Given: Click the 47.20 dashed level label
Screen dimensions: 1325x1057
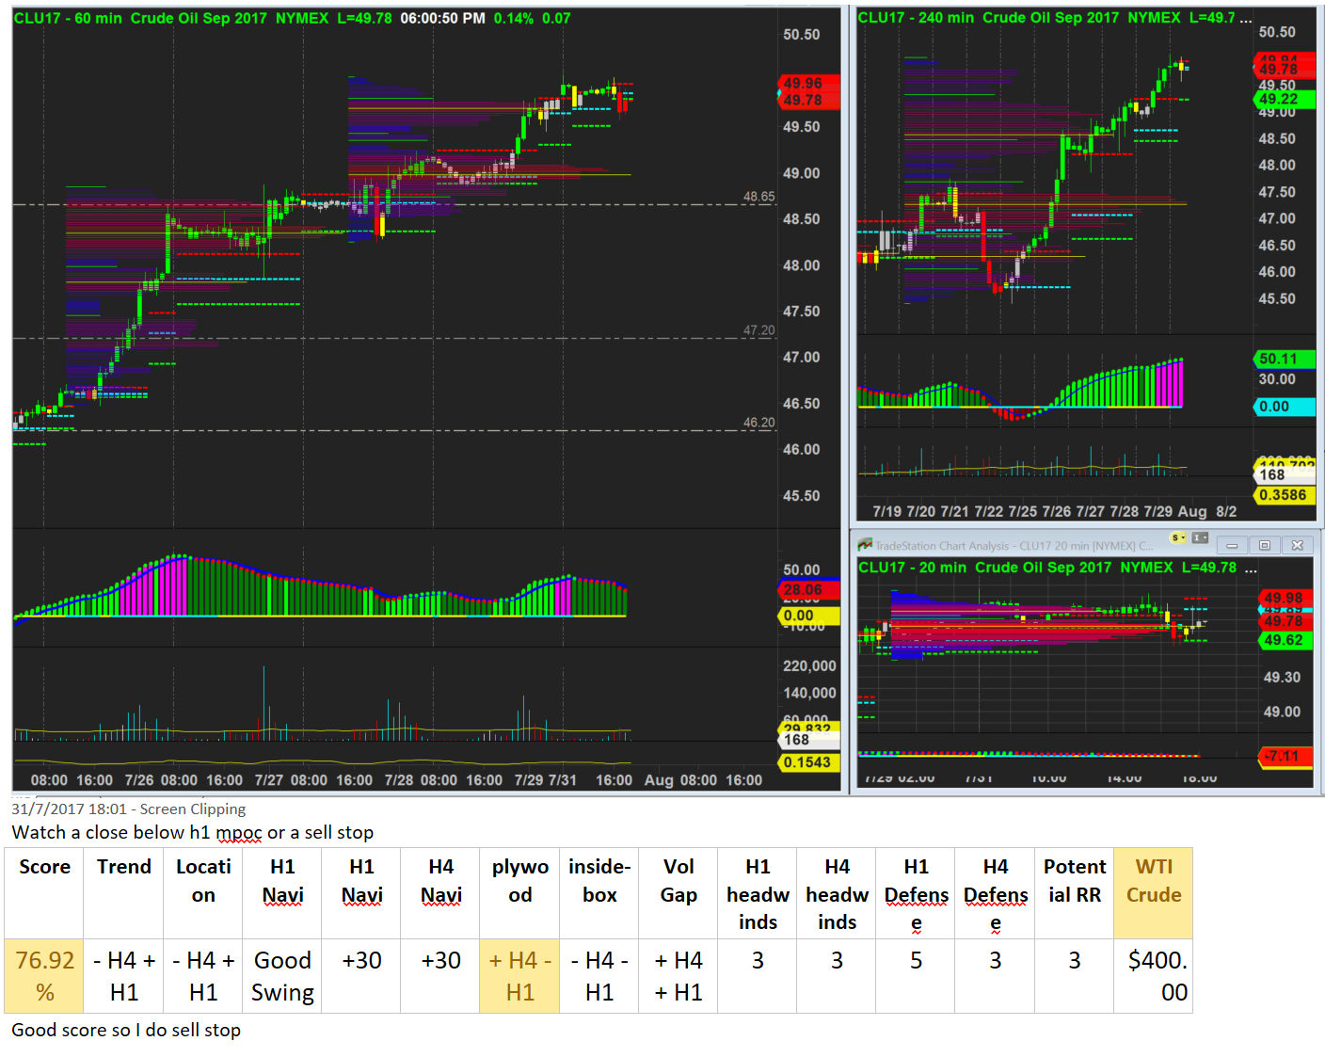Looking at the screenshot, I should coord(758,330).
